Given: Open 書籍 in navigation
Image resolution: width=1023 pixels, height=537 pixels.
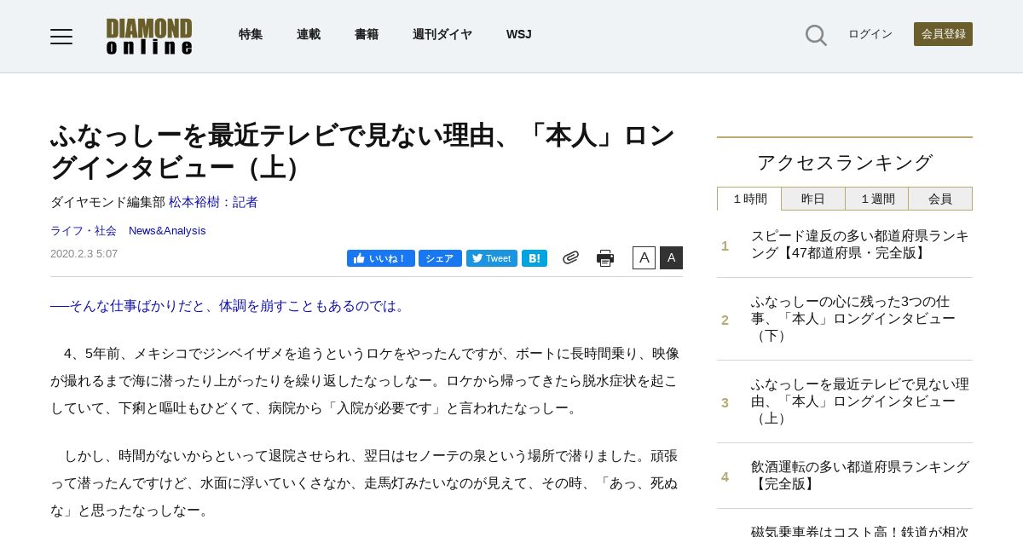Looking at the screenshot, I should (x=367, y=34).
